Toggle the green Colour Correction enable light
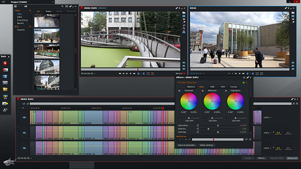The image size is (301, 169). tap(243, 82)
